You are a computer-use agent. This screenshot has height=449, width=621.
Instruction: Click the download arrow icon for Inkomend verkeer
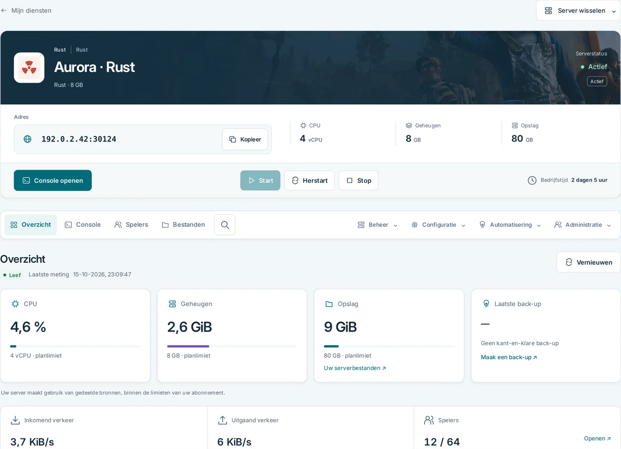pos(16,420)
